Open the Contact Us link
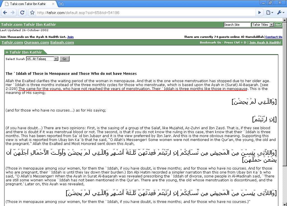Image resolution: width=287 pixels, height=206 pixels. point(274,37)
